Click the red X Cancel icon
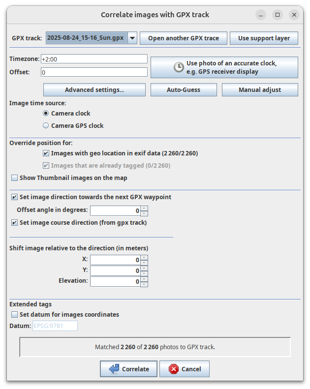This screenshot has height=389, width=310. pyautogui.click(x=173, y=369)
